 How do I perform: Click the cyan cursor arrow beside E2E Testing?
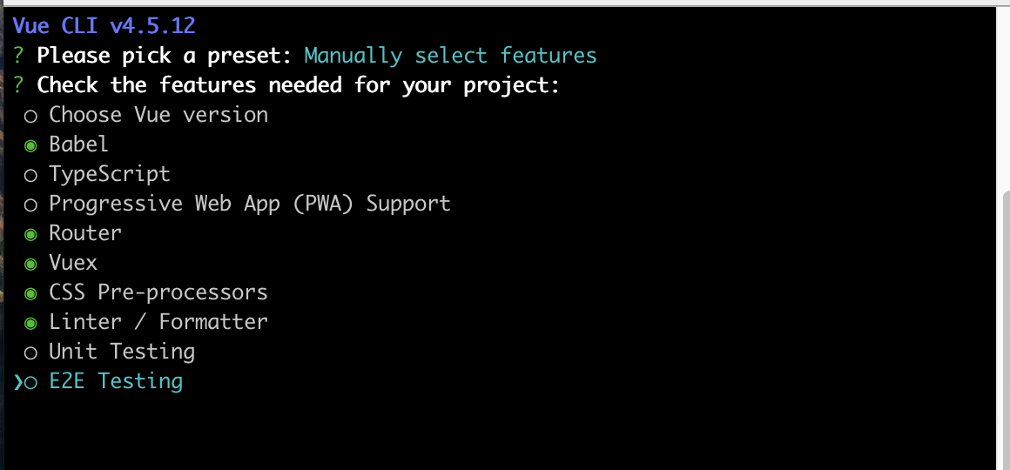pyautogui.click(x=17, y=383)
